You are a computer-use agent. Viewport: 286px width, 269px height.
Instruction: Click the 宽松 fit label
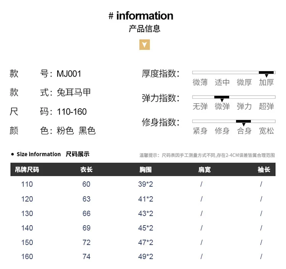click(x=267, y=131)
